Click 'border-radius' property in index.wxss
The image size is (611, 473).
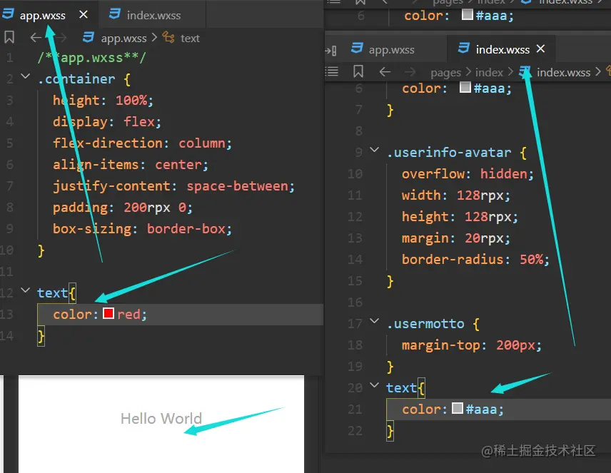pyautogui.click(x=453, y=260)
